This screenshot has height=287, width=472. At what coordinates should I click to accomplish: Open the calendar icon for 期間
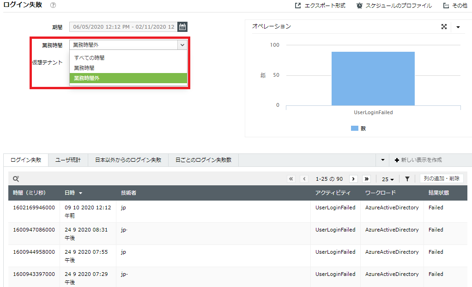coord(182,27)
